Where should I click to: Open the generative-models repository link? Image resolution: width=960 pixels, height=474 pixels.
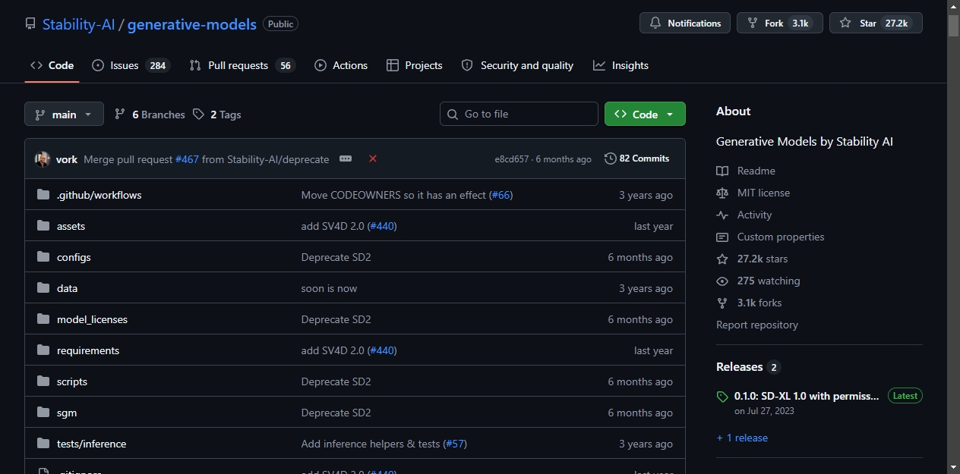click(191, 24)
